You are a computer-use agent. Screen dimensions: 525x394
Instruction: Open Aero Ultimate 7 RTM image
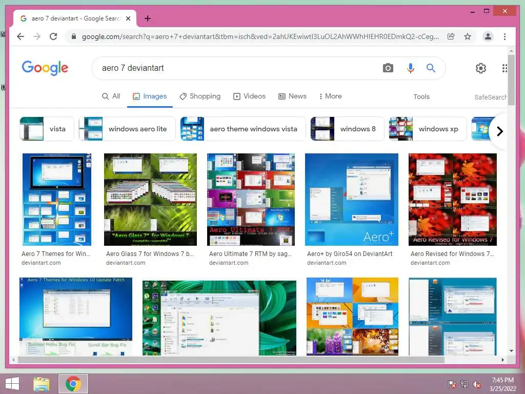[251, 200]
